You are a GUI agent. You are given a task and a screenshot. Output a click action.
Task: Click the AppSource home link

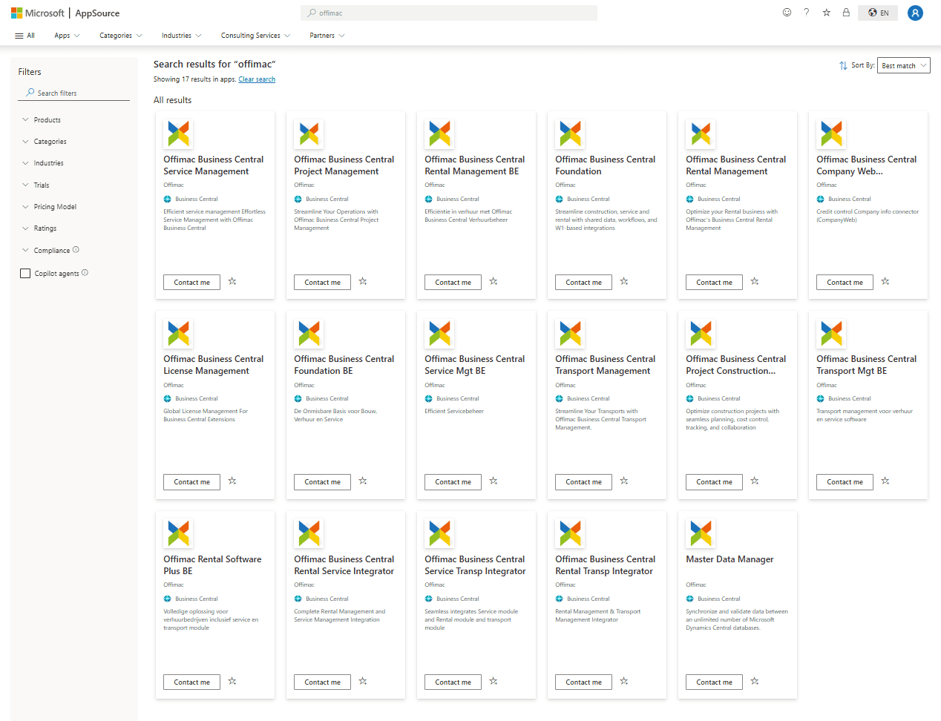97,13
